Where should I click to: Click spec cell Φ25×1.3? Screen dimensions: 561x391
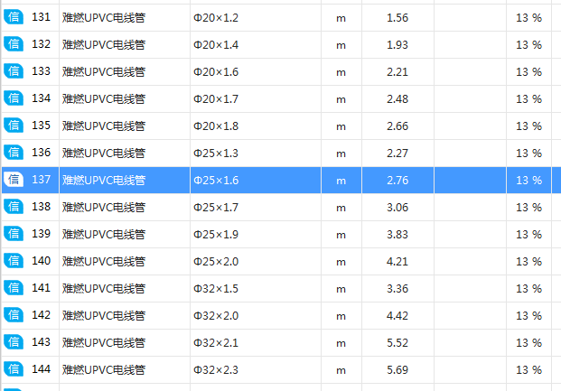(256, 154)
